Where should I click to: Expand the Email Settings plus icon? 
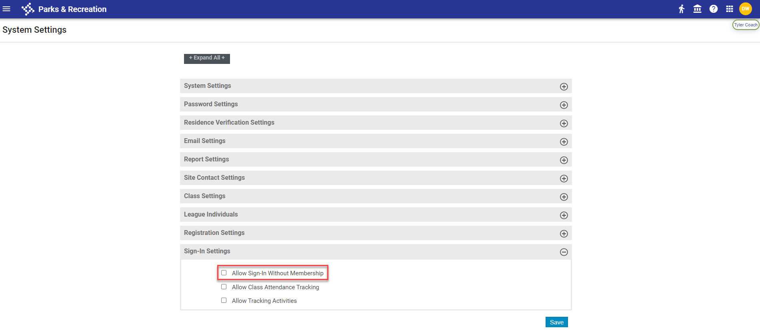tap(564, 142)
